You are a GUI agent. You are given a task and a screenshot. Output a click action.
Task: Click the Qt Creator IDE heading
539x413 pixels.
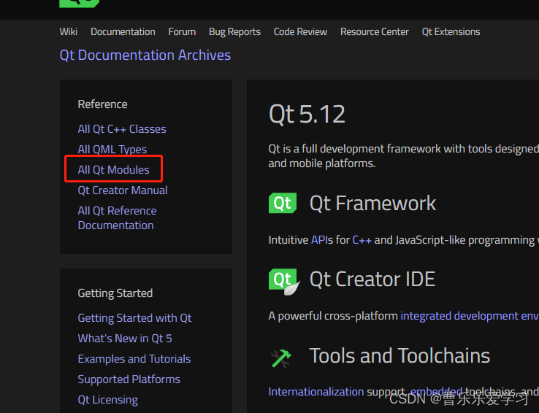[x=372, y=279]
